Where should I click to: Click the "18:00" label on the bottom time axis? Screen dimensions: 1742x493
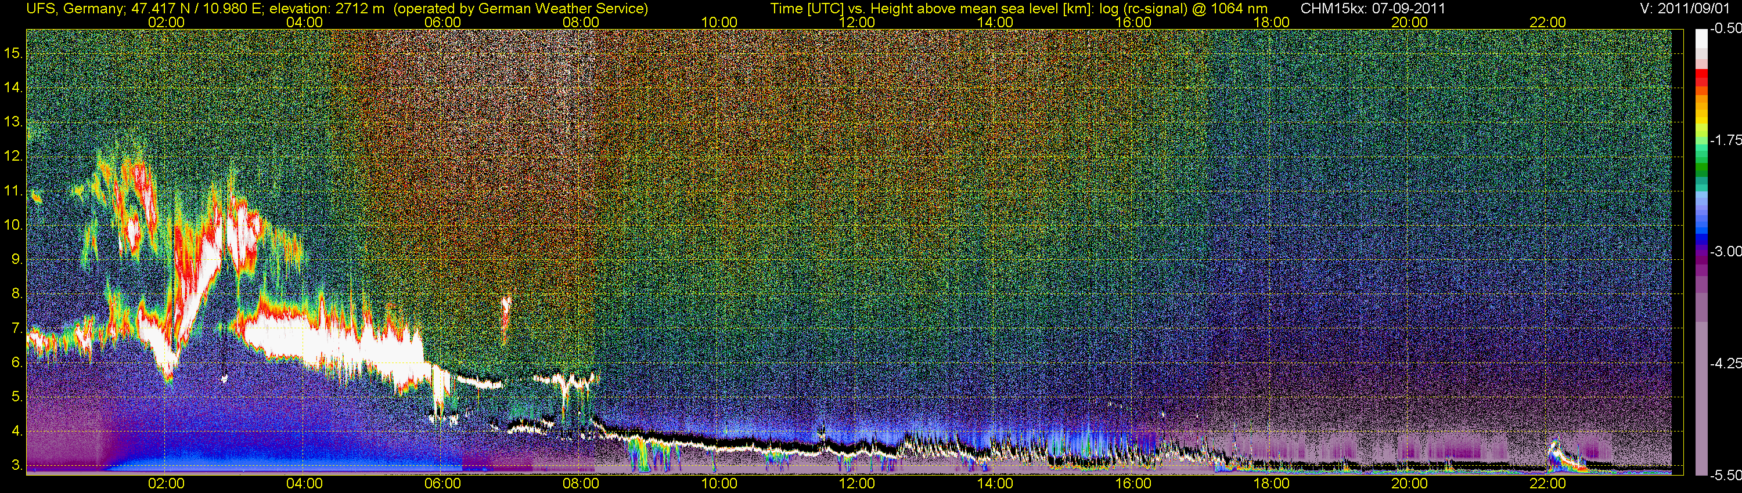pos(1271,484)
